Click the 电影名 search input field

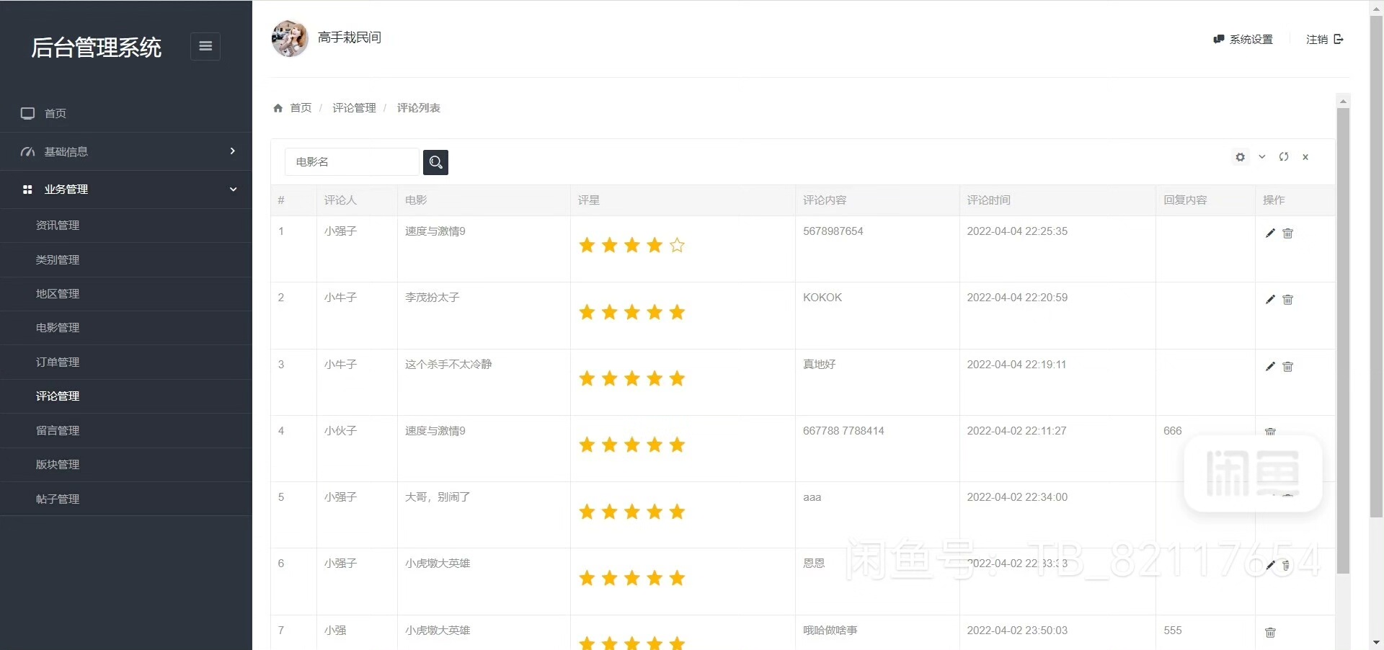[x=352, y=162]
